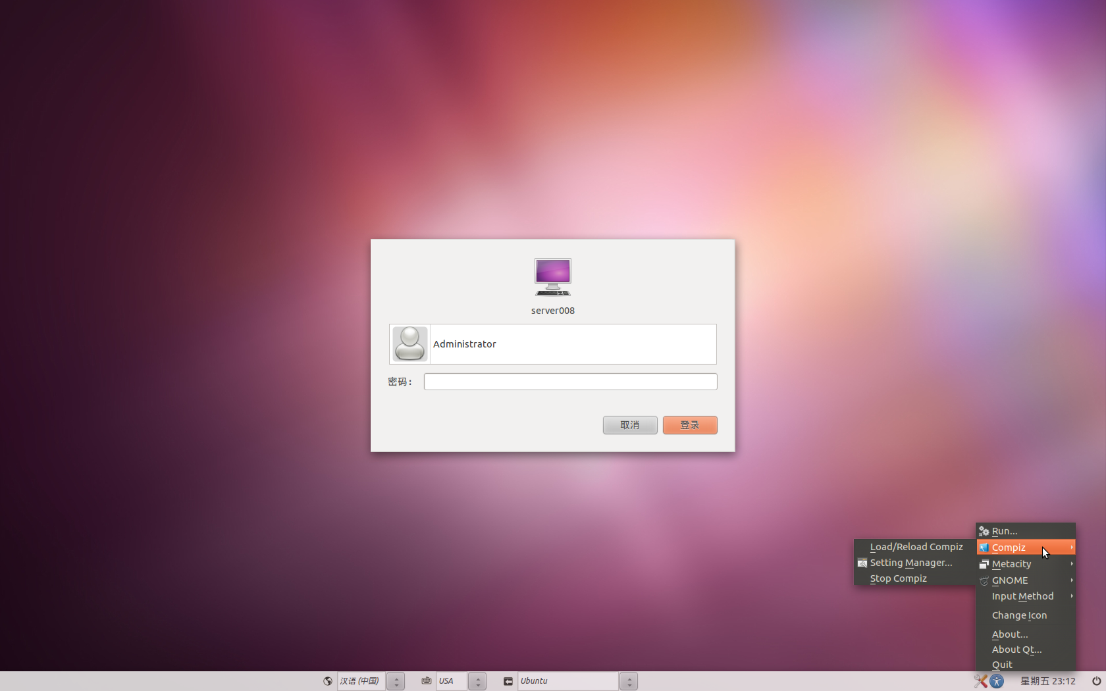Choose Load/Reload Compiz
The height and width of the screenshot is (691, 1106).
coord(916,547)
